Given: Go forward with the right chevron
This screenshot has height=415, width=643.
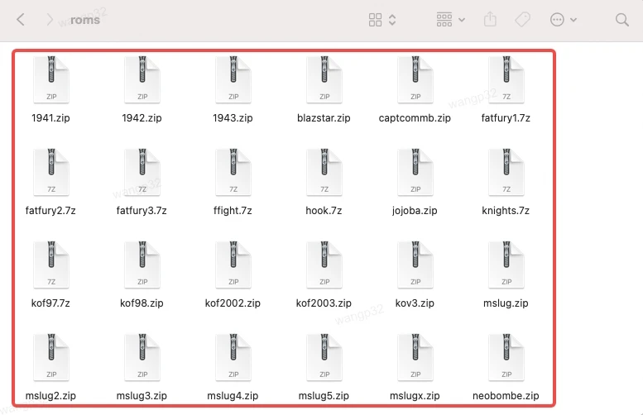Looking at the screenshot, I should coord(49,19).
